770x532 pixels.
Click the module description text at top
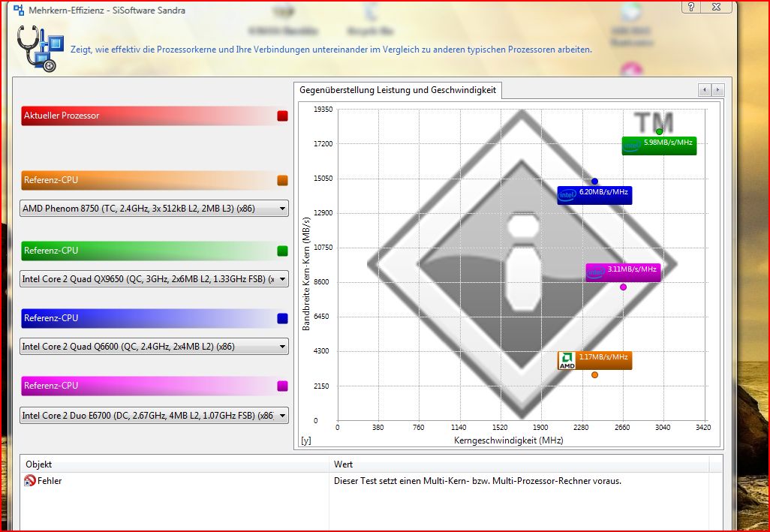331,50
